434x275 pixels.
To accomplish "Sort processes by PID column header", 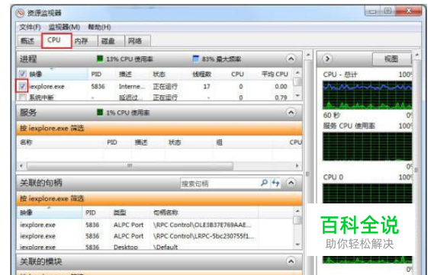I will click(x=96, y=74).
